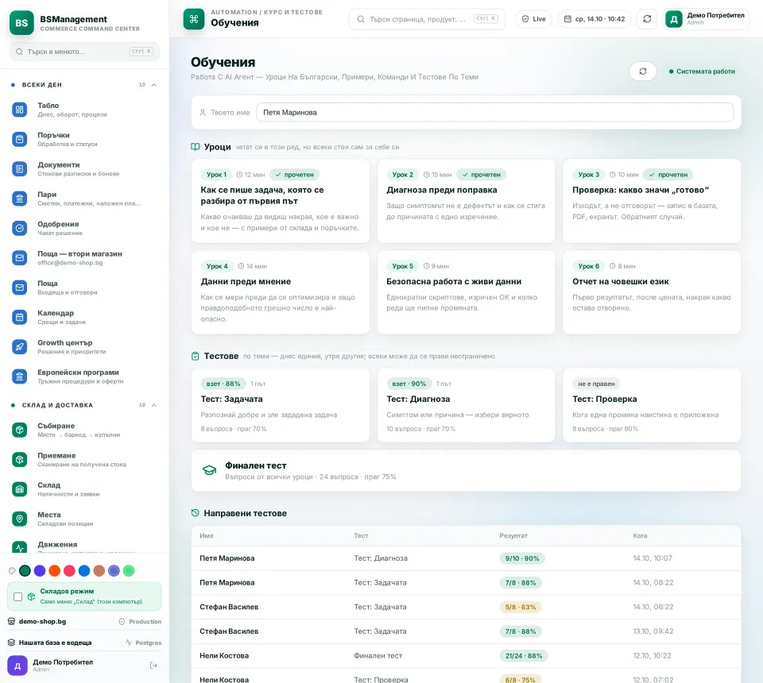Open the Финален тест card
Image resolution: width=763 pixels, height=683 pixels.
tap(466, 471)
